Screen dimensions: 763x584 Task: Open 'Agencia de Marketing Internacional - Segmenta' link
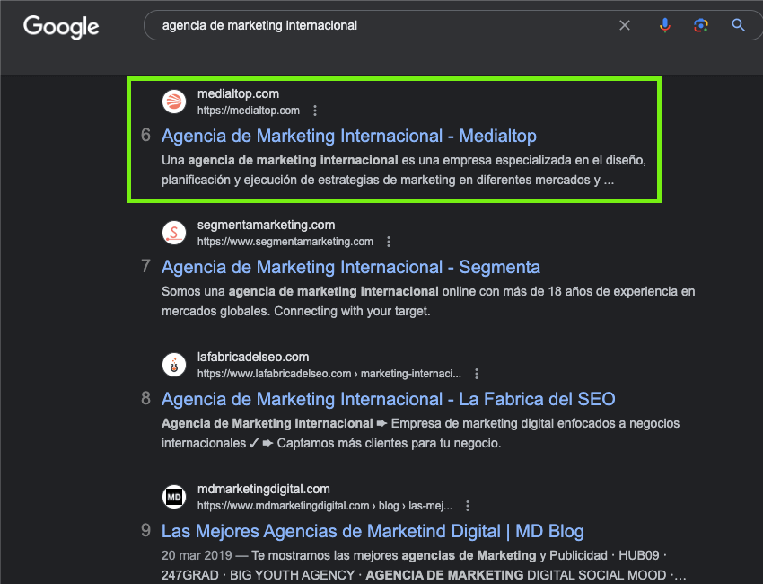click(x=350, y=267)
